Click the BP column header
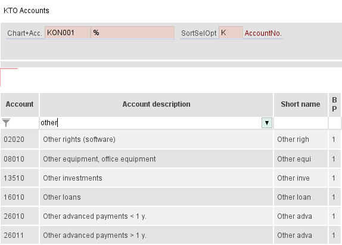 click(x=334, y=104)
